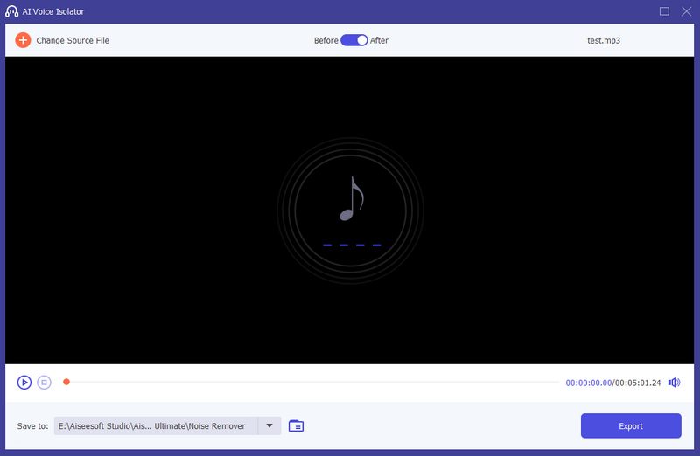Expand the Save to path dropdown arrow
Image resolution: width=700 pixels, height=456 pixels.
click(269, 426)
